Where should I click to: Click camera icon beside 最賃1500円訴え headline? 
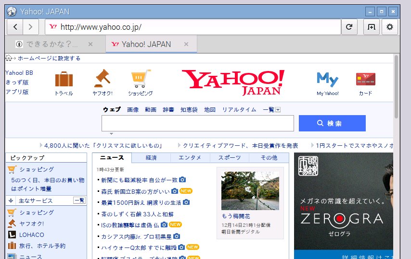[x=186, y=202]
